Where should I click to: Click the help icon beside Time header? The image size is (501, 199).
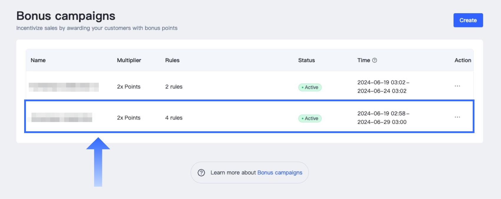coord(375,60)
